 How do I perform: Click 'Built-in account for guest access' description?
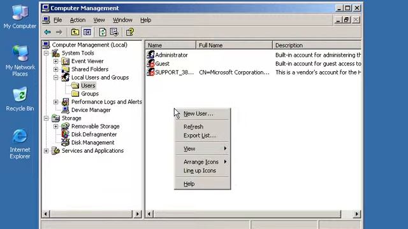pyautogui.click(x=318, y=64)
